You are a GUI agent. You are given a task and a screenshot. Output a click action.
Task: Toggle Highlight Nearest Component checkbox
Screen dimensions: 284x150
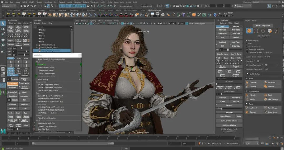tap(247, 52)
